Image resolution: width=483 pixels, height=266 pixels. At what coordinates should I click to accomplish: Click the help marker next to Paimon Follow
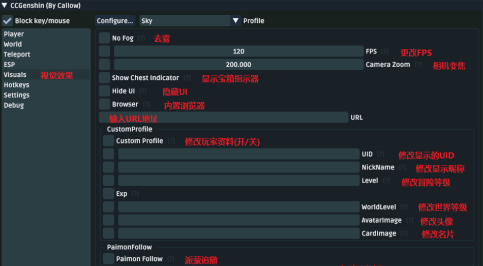coord(171,259)
